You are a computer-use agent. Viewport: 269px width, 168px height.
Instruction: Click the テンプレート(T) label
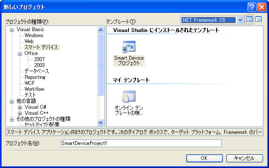tap(121, 22)
